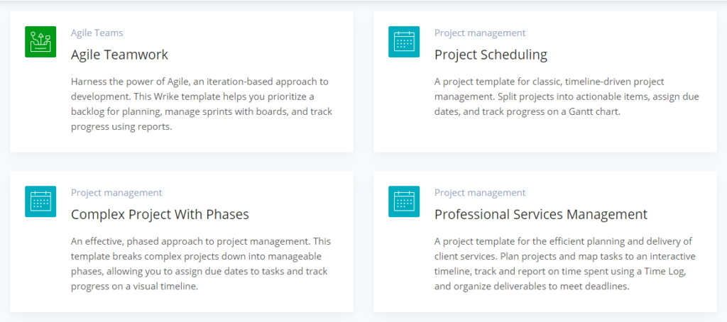
Task: Open the Professional Services Management title
Action: [x=541, y=214]
